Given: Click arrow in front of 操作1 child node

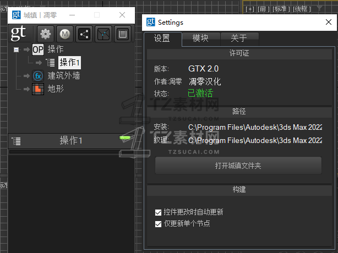Looking at the screenshot, I should click(x=39, y=63).
